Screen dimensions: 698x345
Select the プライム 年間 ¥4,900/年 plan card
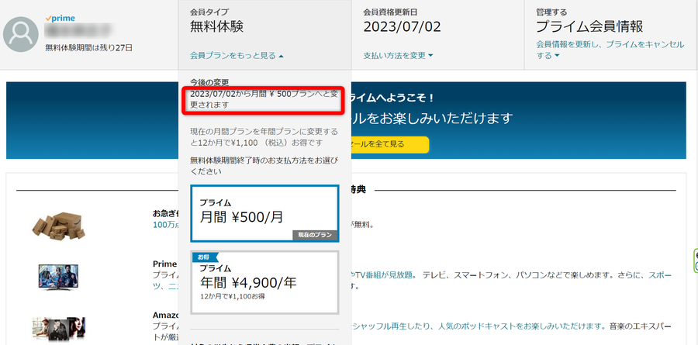click(265, 282)
